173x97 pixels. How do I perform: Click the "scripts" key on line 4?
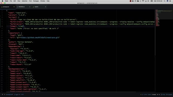(x=12, y=17)
